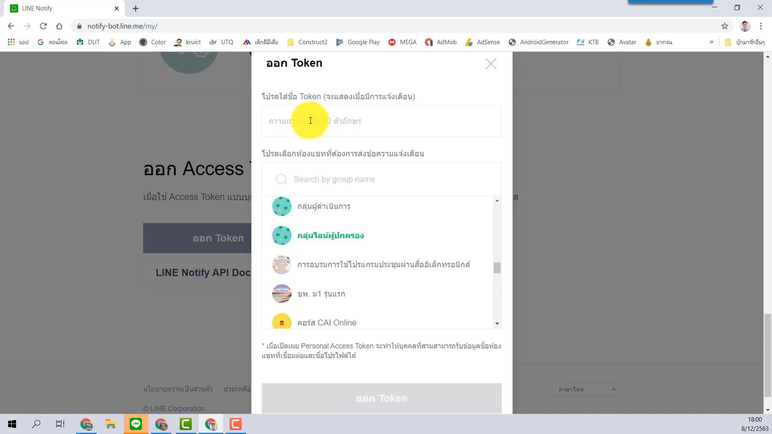
Task: Go forward in the browser
Action: (x=27, y=26)
